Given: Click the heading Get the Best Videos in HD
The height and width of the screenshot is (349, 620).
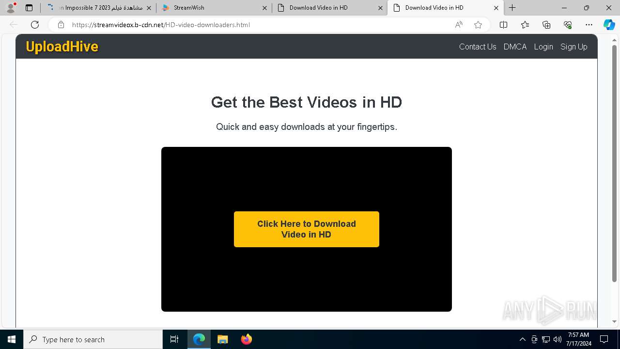Looking at the screenshot, I should (x=307, y=102).
